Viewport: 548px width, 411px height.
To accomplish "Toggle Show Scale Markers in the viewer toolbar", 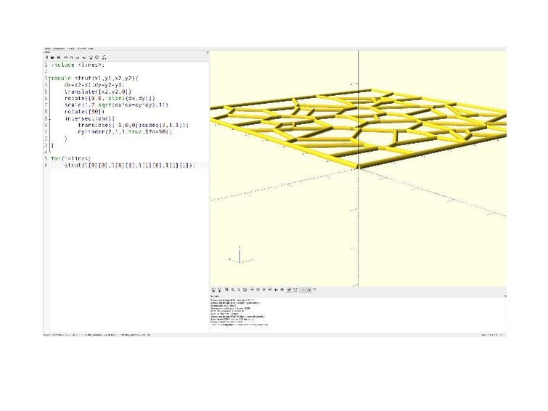I will pos(308,290).
